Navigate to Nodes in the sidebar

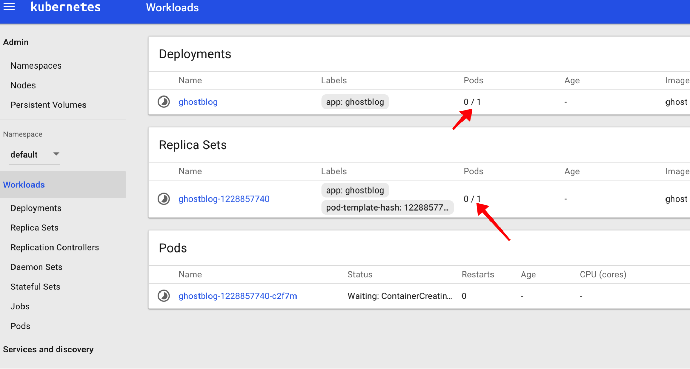click(x=23, y=85)
